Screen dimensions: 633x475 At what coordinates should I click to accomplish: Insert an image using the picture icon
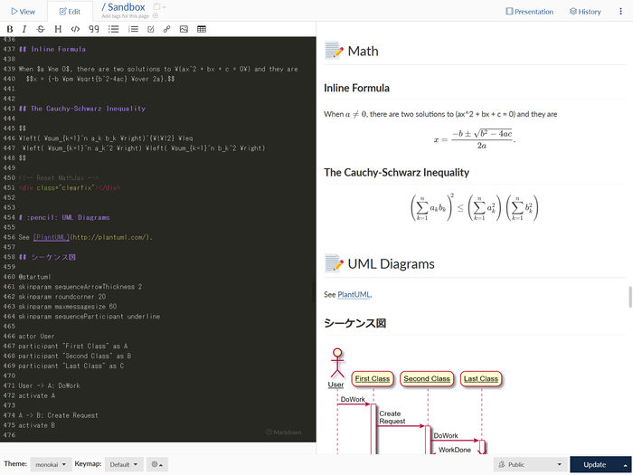click(184, 29)
